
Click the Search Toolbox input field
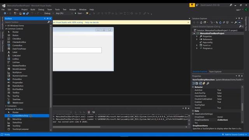[26, 22]
